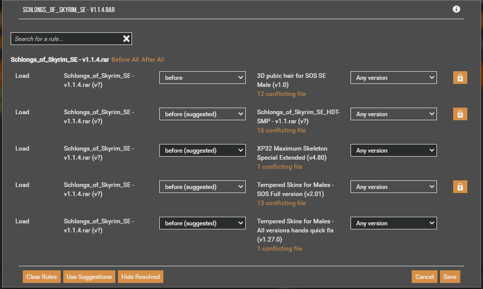Select 'Tempered Skins for Males - SOS Full version (v2.01)' text

pyautogui.click(x=295, y=189)
